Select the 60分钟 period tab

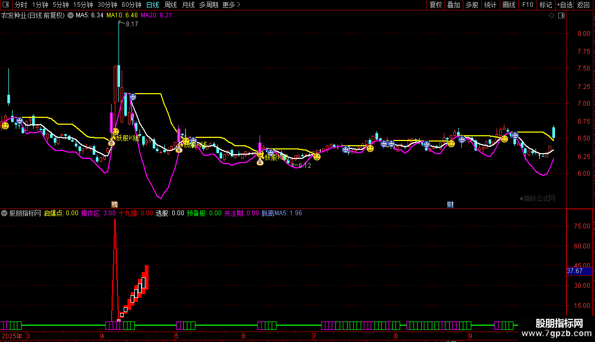[131, 5]
